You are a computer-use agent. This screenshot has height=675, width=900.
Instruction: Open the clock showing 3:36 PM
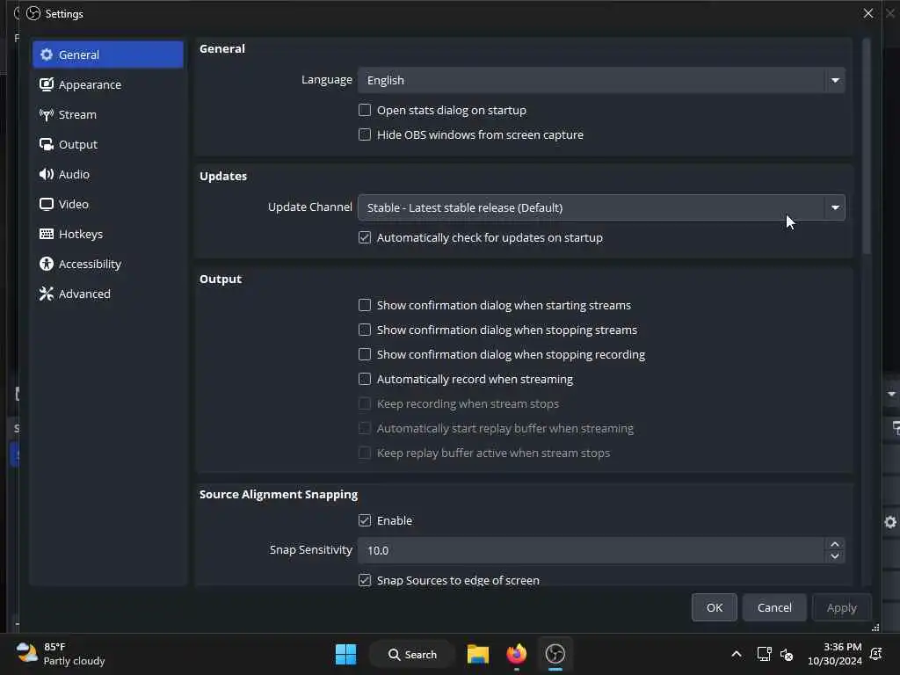pyautogui.click(x=834, y=654)
